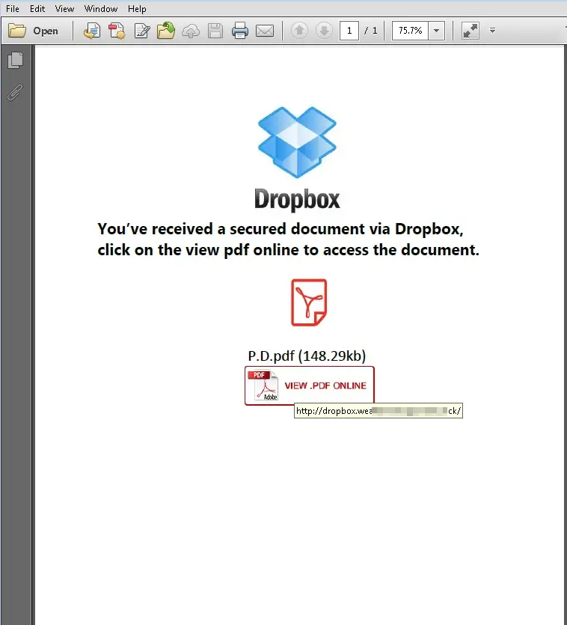The height and width of the screenshot is (625, 567).
Task: Click the red PDF file icon
Action: [x=309, y=302]
